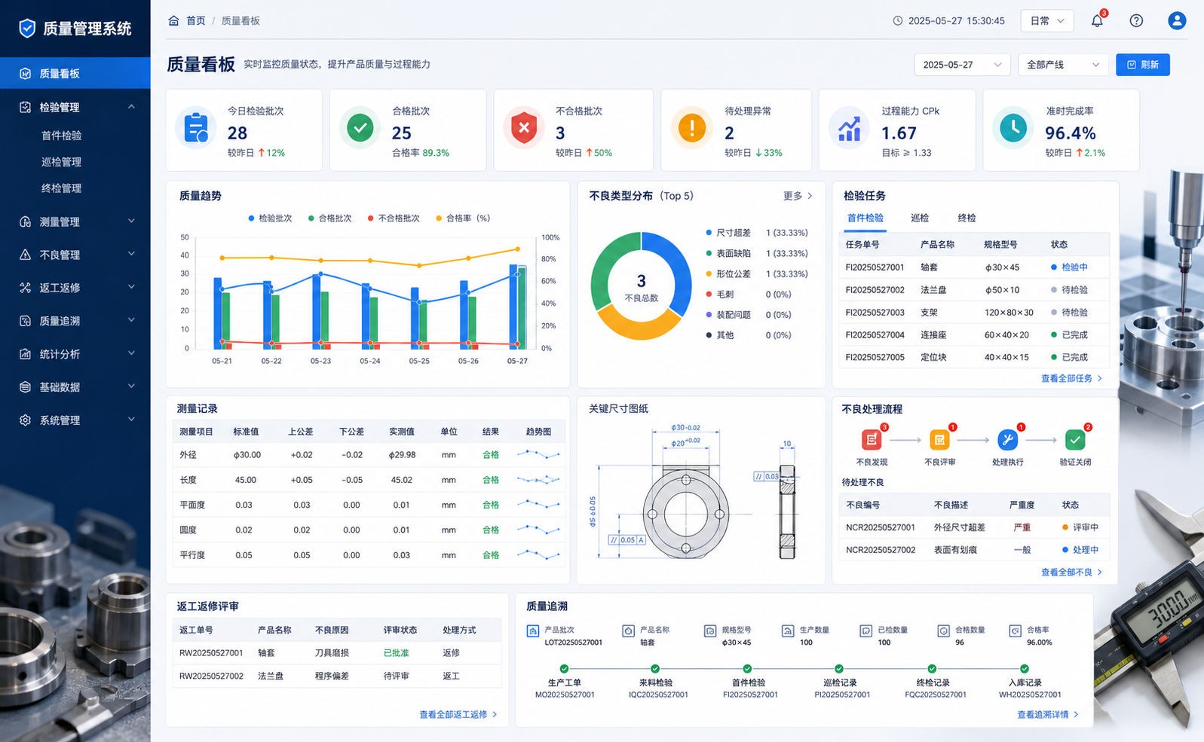1204x742 pixels.
Task: Click the red shield icon on 不合格批次 card
Action: 524,128
